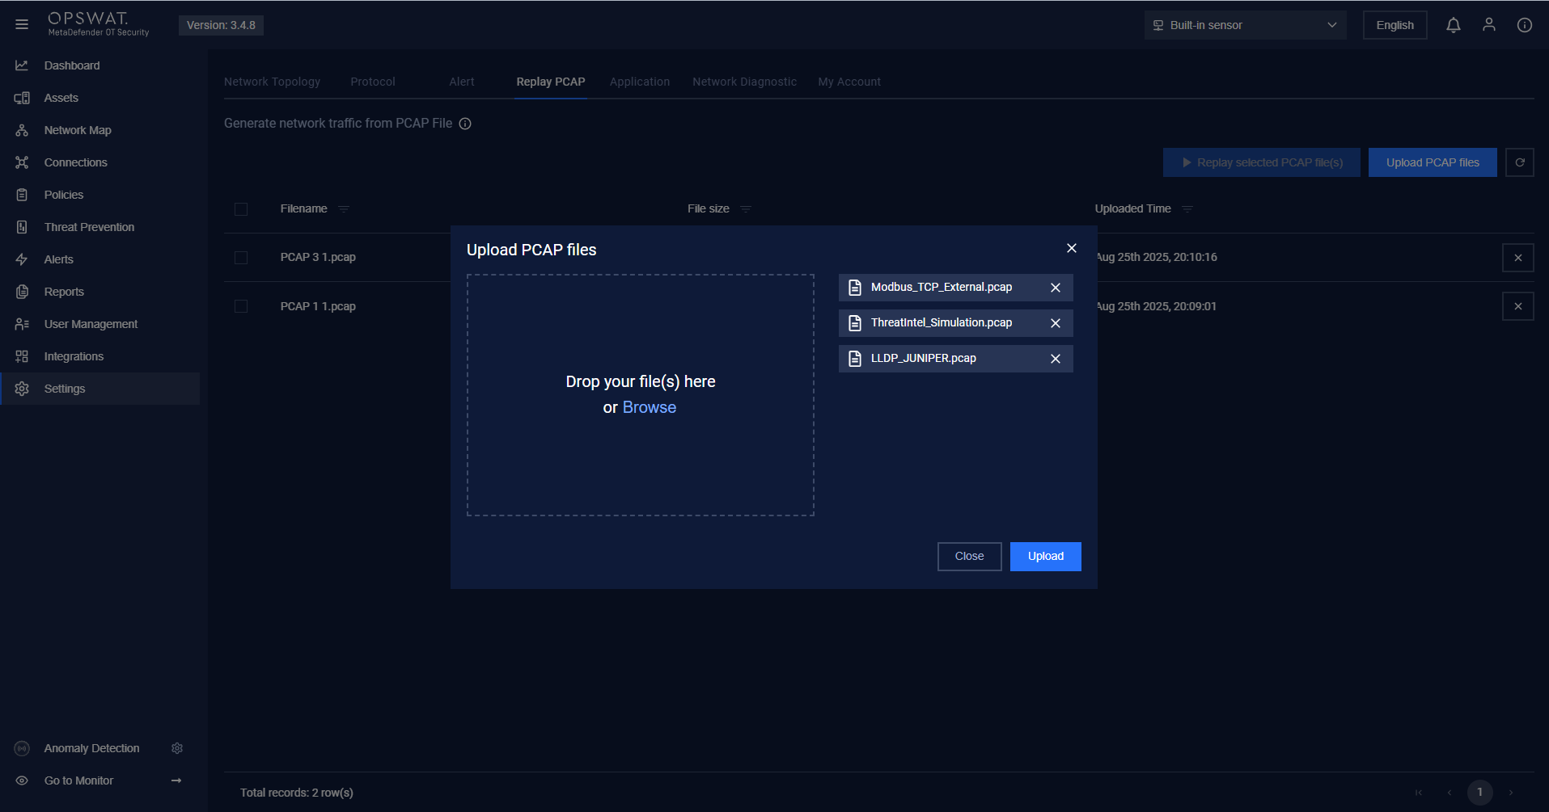Select the PCAP 1 1.pcap checkbox

(x=241, y=306)
